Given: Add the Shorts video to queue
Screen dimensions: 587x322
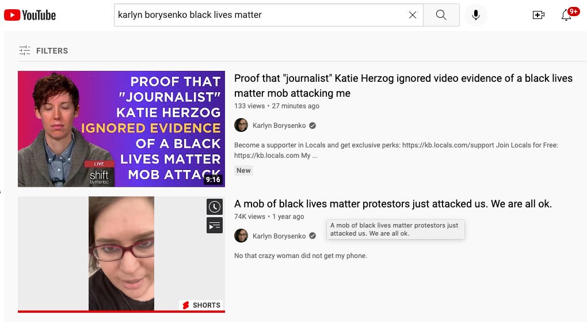Looking at the screenshot, I should tap(215, 225).
